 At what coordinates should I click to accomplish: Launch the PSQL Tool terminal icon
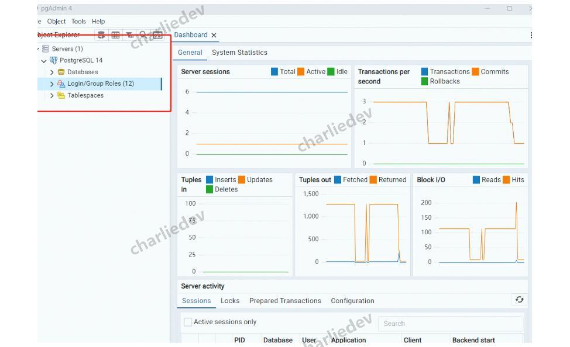point(158,35)
